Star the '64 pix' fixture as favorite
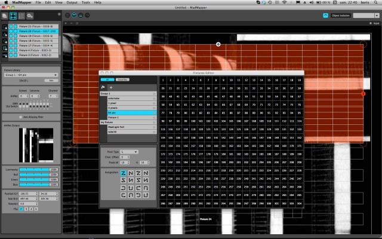 tap(154, 112)
